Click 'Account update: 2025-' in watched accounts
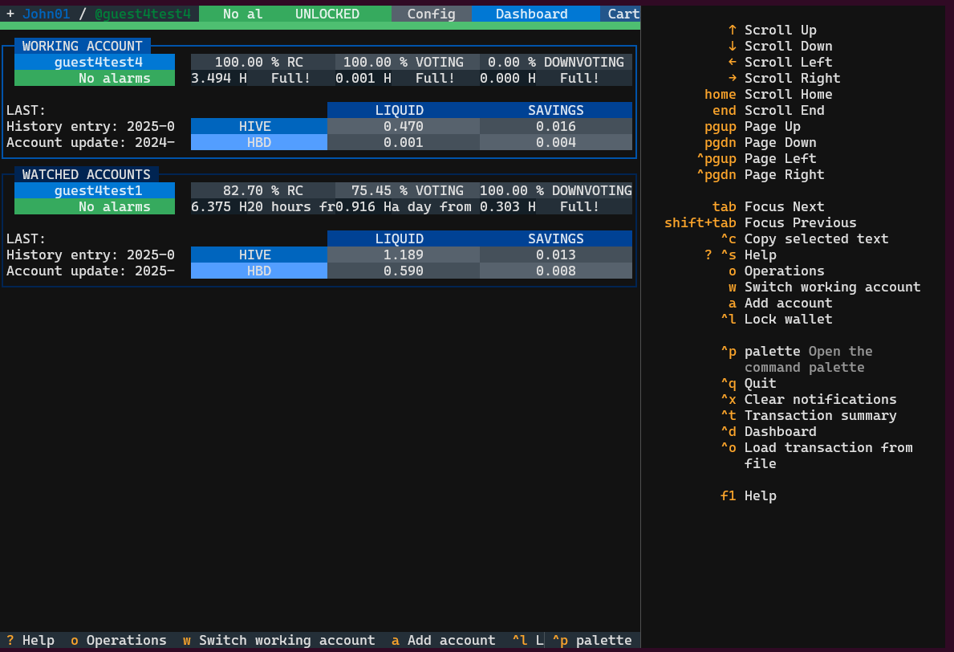 (x=91, y=271)
